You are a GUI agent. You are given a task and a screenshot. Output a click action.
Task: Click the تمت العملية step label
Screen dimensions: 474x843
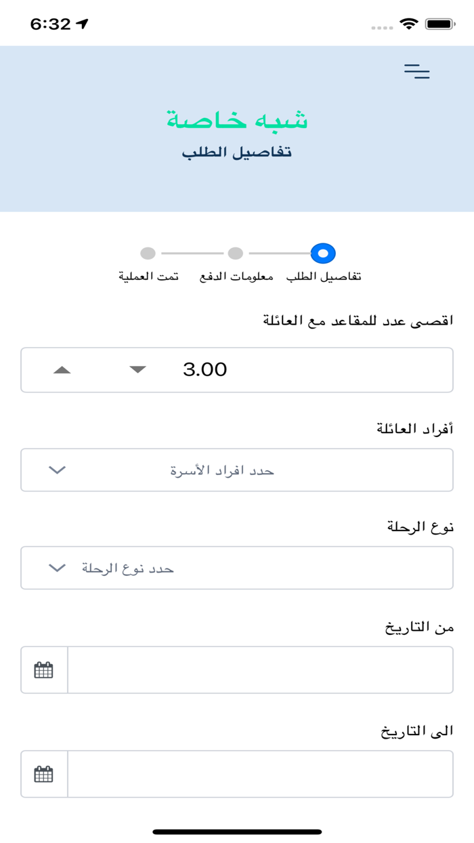pos(150,275)
